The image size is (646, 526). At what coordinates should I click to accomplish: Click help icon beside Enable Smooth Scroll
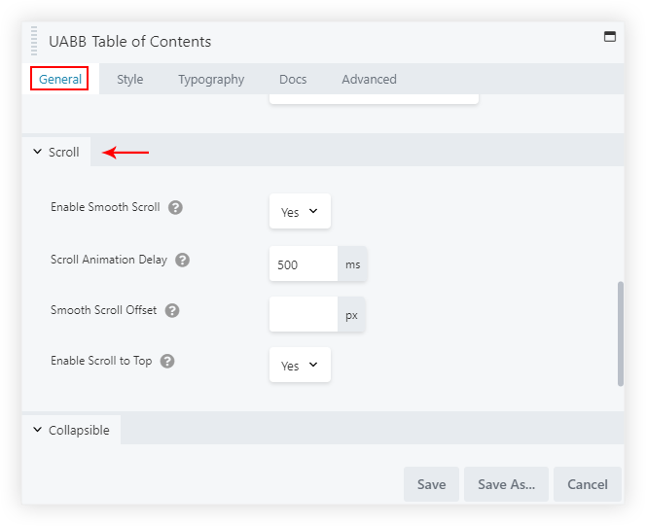(175, 208)
